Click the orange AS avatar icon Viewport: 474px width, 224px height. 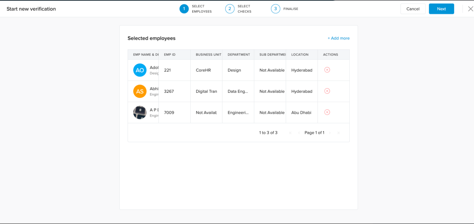[x=140, y=91]
